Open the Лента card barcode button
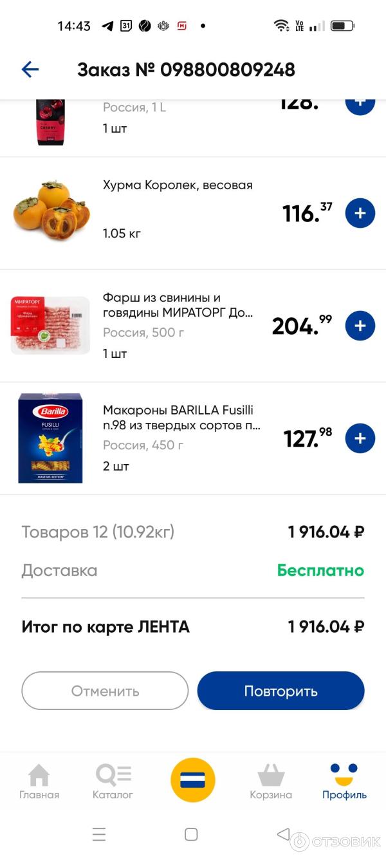Viewport: 386px width, 858px height. click(x=192, y=780)
